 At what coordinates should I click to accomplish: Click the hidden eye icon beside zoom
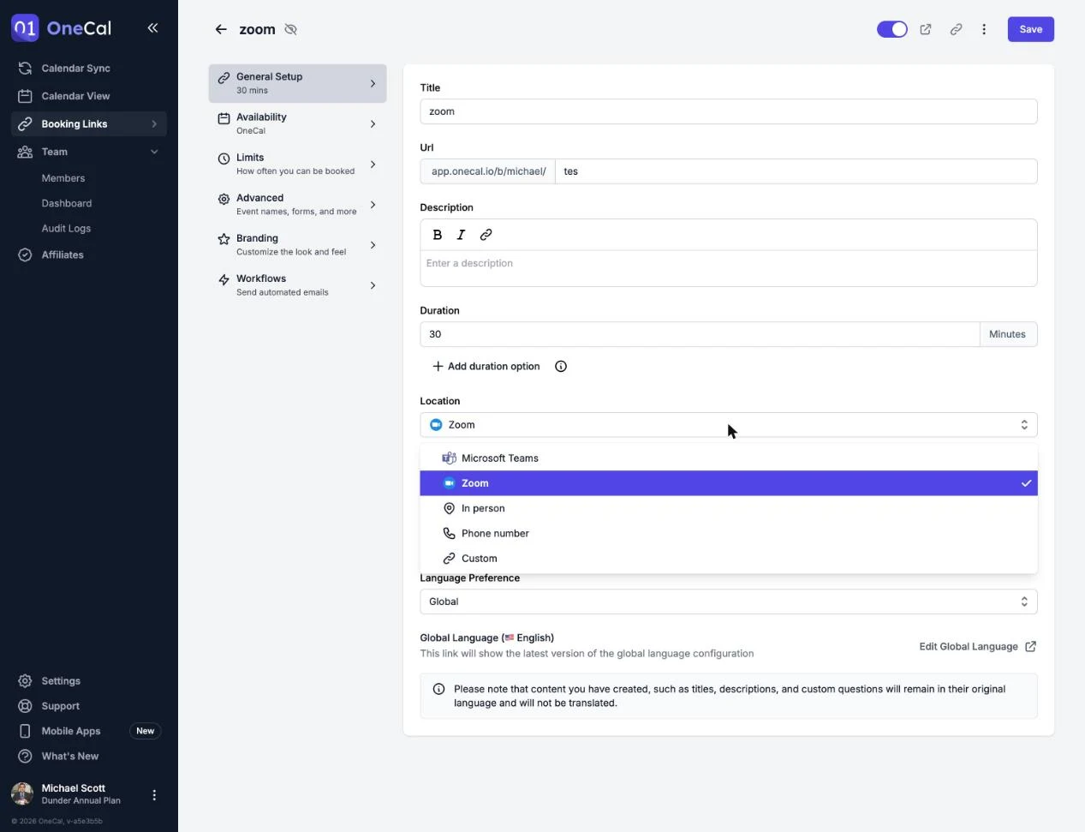tap(290, 29)
